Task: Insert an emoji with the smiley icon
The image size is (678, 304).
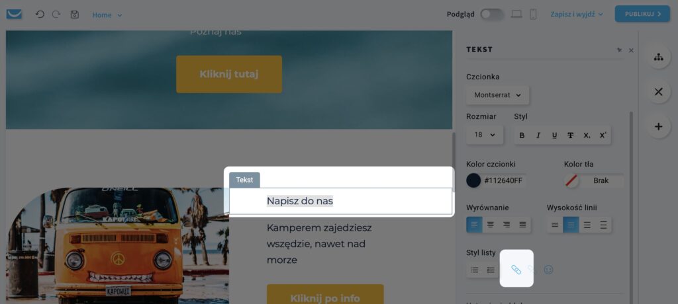Action: [548, 270]
